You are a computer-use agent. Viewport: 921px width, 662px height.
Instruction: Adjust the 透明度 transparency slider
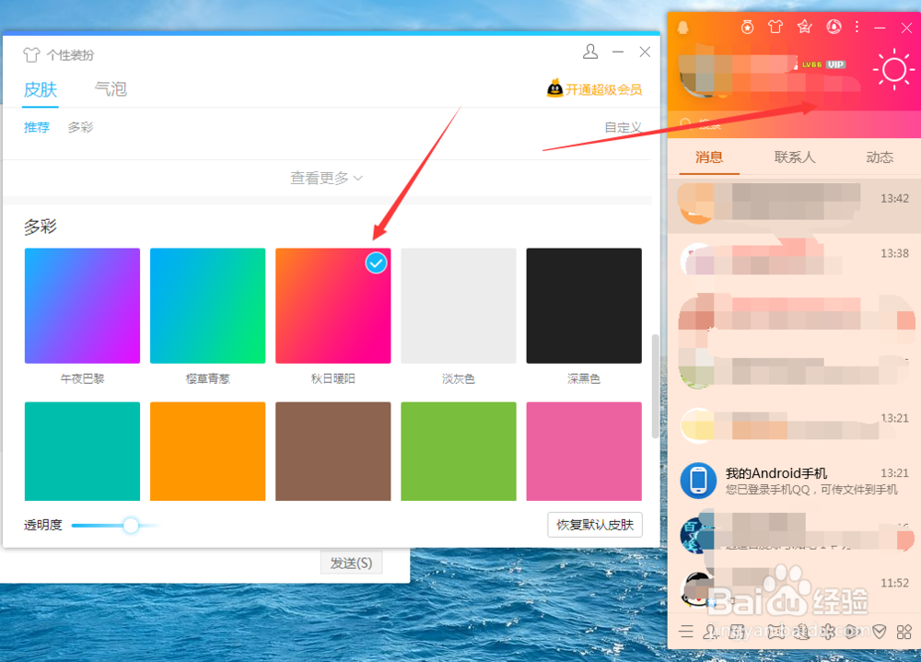point(129,525)
